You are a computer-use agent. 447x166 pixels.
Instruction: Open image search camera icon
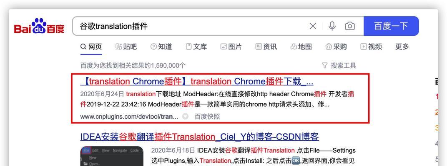(350, 26)
